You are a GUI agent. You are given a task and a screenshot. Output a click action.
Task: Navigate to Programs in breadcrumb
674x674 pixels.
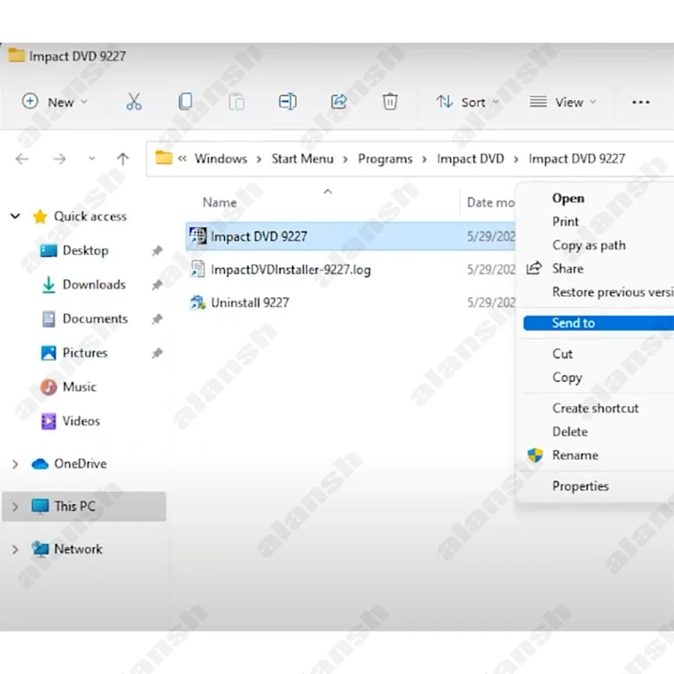[385, 159]
